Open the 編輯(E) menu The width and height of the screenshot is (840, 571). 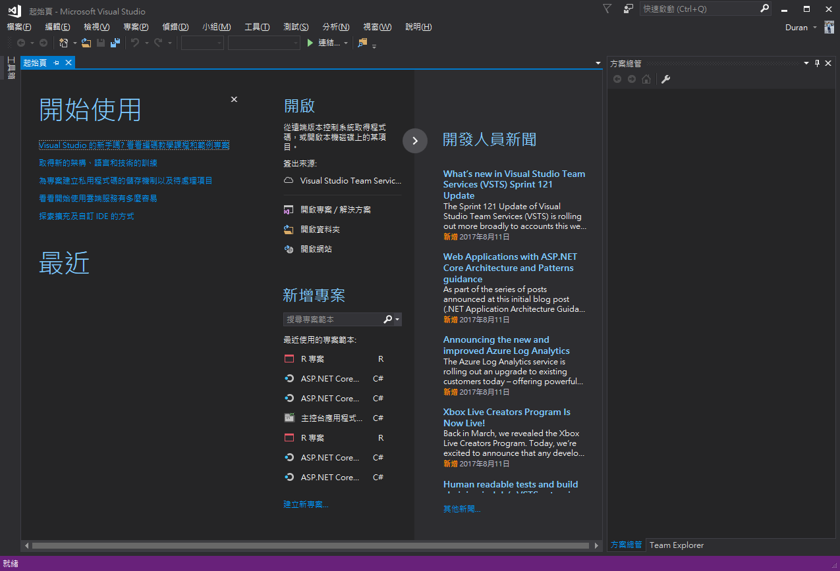pos(57,27)
